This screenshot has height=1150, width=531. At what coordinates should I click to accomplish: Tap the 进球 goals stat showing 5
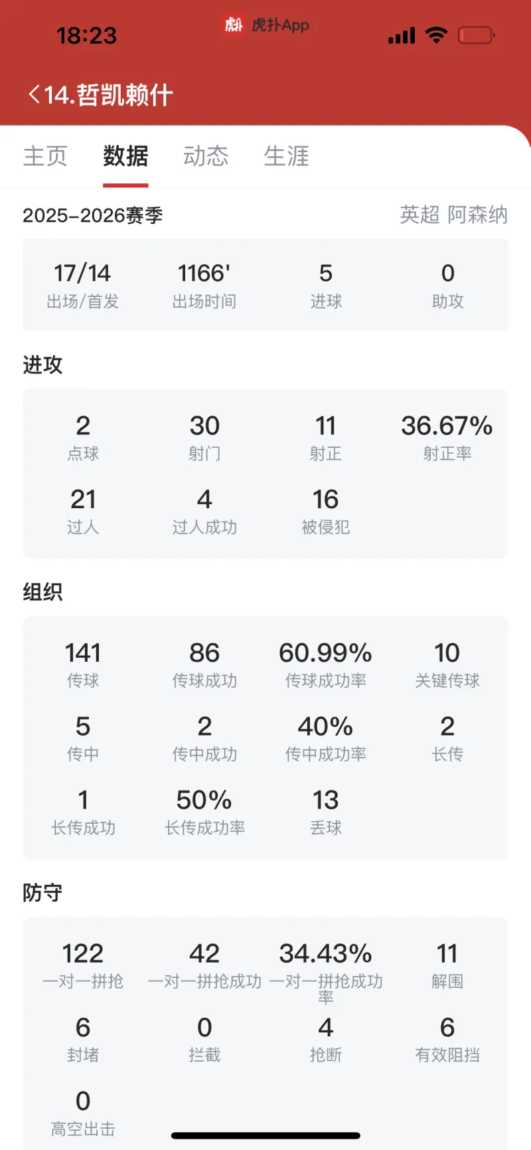pyautogui.click(x=326, y=285)
